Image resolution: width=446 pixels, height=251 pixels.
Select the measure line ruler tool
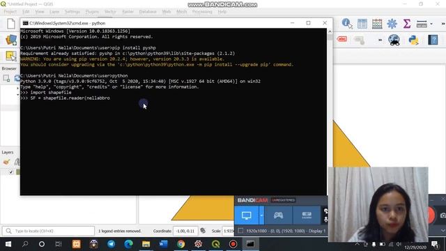422,24
